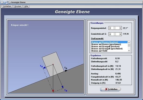
Task: Click the Normalkraft value 106,55
Action: pyautogui.click(x=119, y=80)
